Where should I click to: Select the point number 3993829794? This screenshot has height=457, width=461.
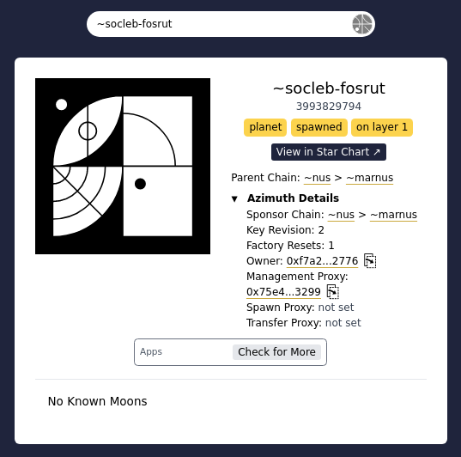pyautogui.click(x=329, y=107)
